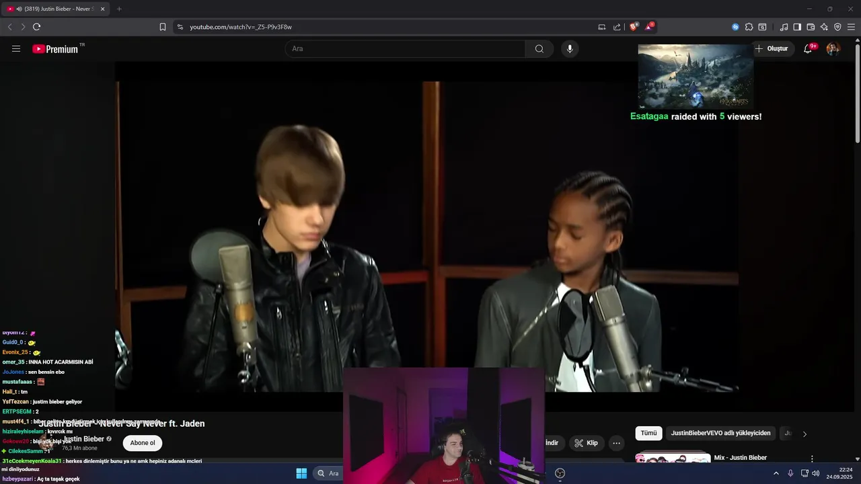Open YouTube notifications bell
Viewport: 861px width, 484px height.
809,48
